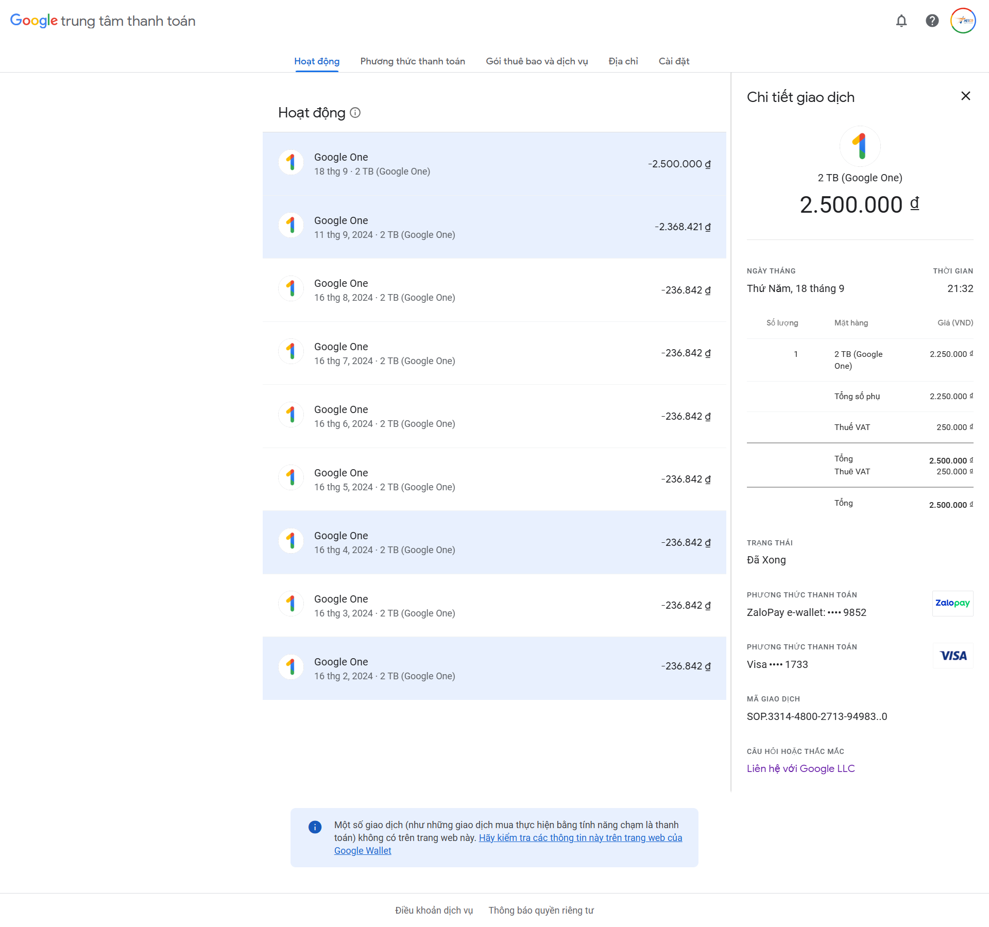Click the blue info icon in notice banner
Image resolution: width=989 pixels, height=927 pixels.
click(315, 827)
